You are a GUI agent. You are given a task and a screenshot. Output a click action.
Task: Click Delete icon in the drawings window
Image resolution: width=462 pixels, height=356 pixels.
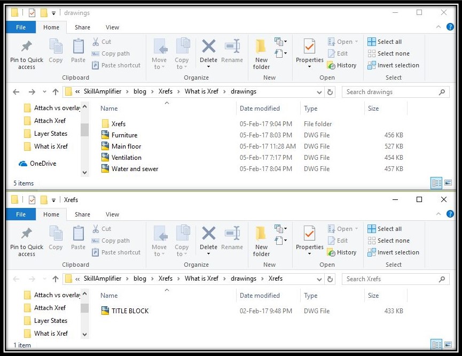coord(209,47)
